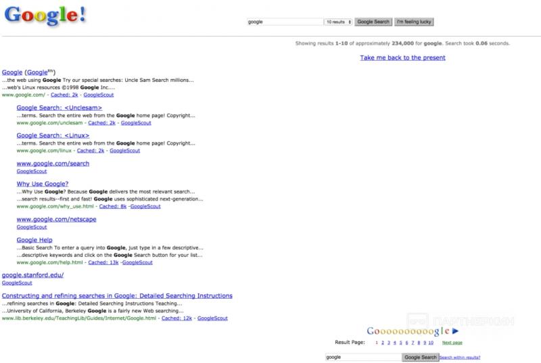
Task: Click the top Google Search button
Action: click(373, 22)
